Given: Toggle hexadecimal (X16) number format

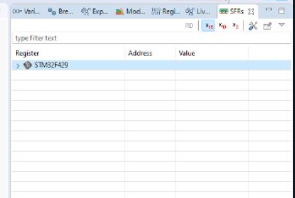Looking at the screenshot, I should tap(209, 26).
